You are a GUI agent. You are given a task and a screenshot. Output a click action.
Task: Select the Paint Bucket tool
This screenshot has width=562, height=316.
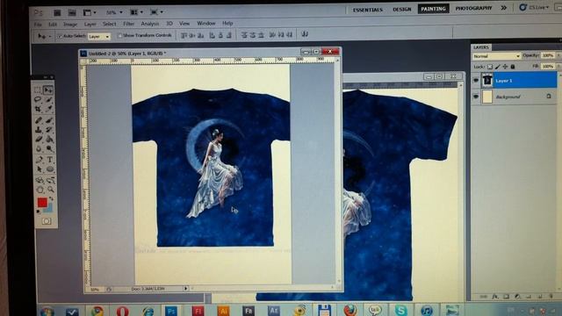point(50,139)
